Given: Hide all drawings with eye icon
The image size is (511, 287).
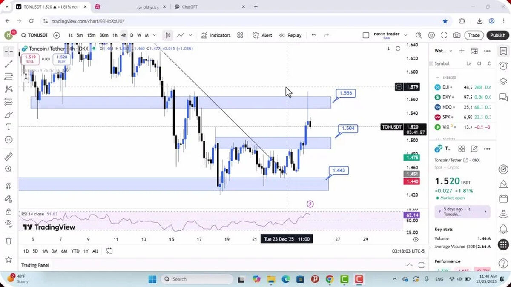Looking at the screenshot, I should 9,224.
